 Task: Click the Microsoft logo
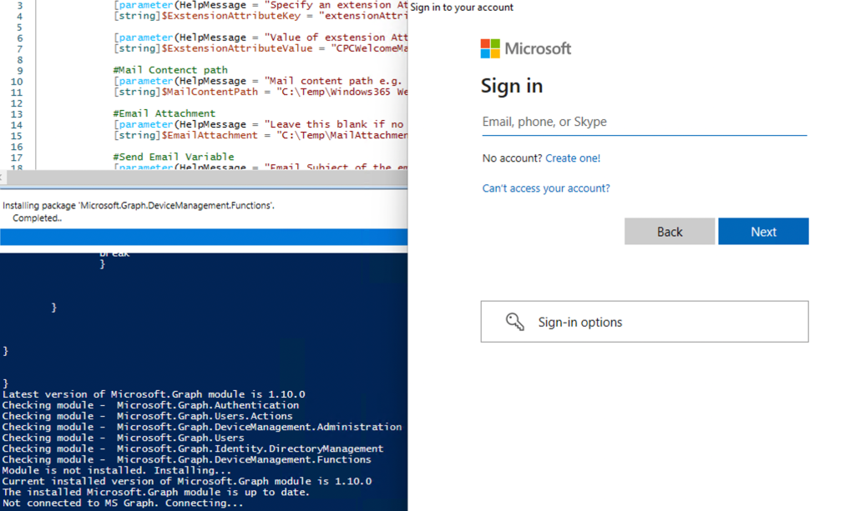point(526,48)
